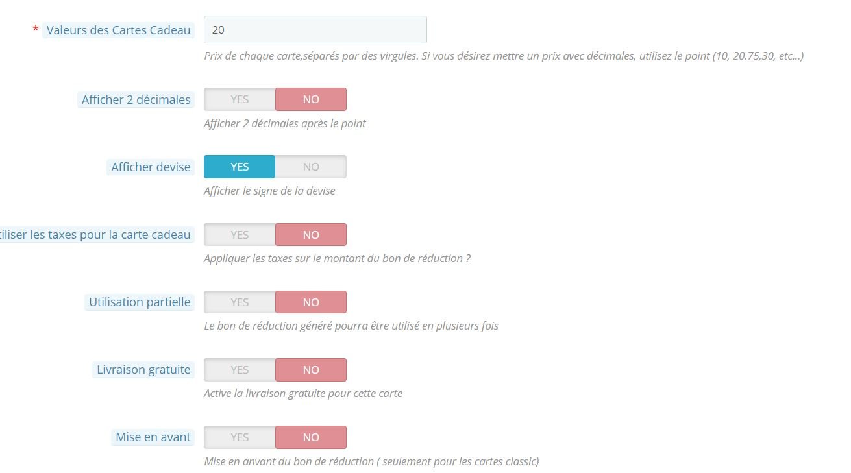Screen dimensions: 851x473
Task: Turn on YES for Utilisation partielle
Action: tap(240, 302)
